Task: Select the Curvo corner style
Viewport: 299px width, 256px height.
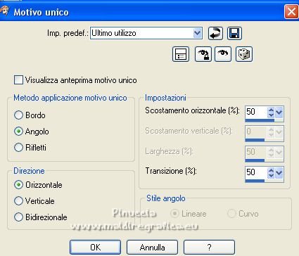Action: (231, 214)
